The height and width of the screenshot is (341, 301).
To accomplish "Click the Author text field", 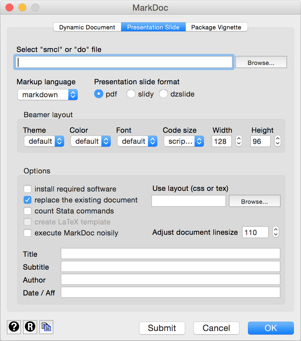I will (171, 279).
